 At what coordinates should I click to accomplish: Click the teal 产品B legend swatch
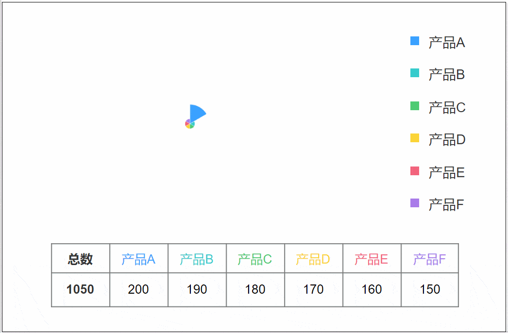tap(415, 73)
